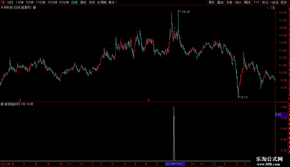290x167 pixels.
Task: Toggle 叠加 overlay comparison
Action: (220, 2)
